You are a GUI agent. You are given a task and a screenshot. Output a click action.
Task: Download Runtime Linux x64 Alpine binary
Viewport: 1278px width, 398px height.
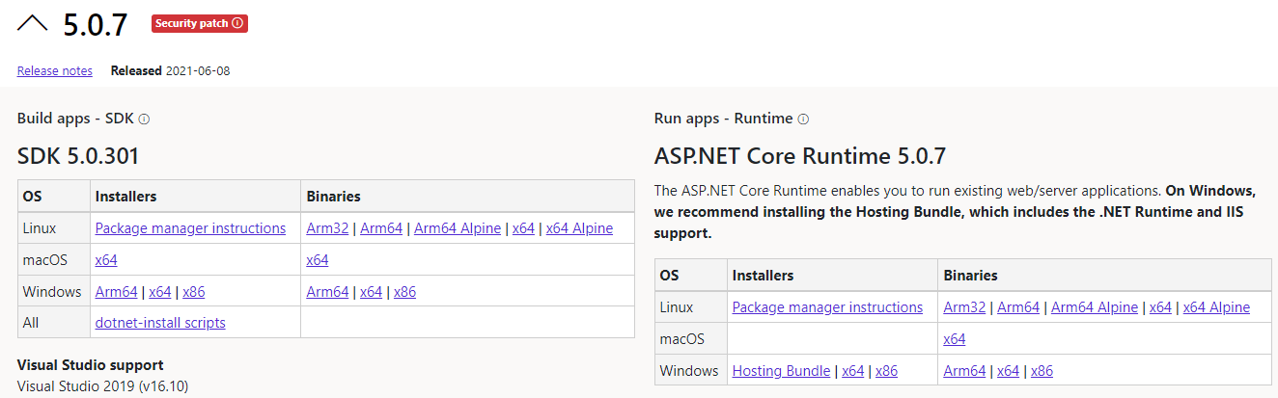1216,307
